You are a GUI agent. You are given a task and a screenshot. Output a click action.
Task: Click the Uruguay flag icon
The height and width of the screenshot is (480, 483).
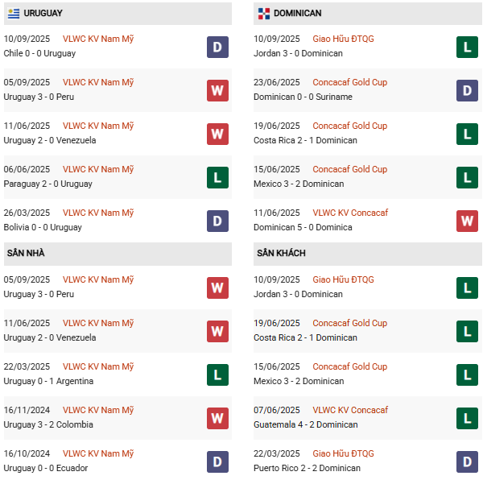coord(14,14)
